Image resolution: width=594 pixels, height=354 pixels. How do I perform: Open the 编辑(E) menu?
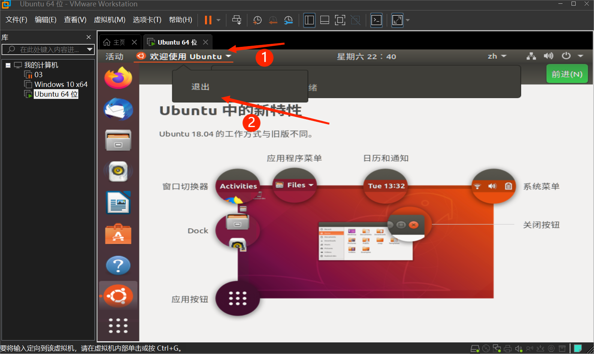coord(45,20)
